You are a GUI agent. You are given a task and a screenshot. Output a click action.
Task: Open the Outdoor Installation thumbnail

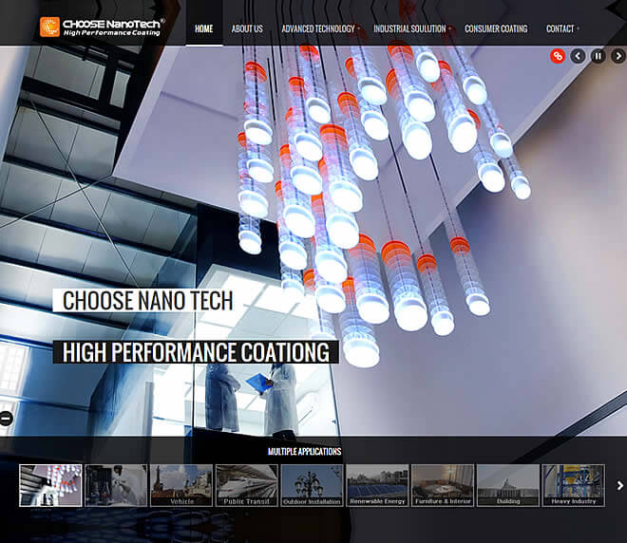point(312,485)
